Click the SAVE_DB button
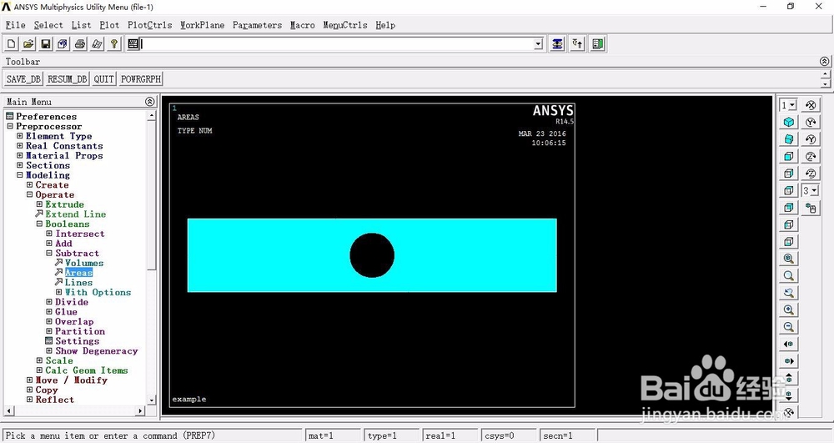The height and width of the screenshot is (443, 834). [x=23, y=79]
